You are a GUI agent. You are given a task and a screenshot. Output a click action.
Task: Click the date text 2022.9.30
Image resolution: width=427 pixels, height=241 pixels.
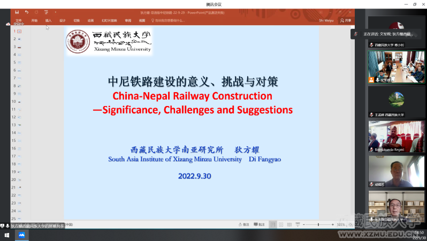tap(194, 176)
